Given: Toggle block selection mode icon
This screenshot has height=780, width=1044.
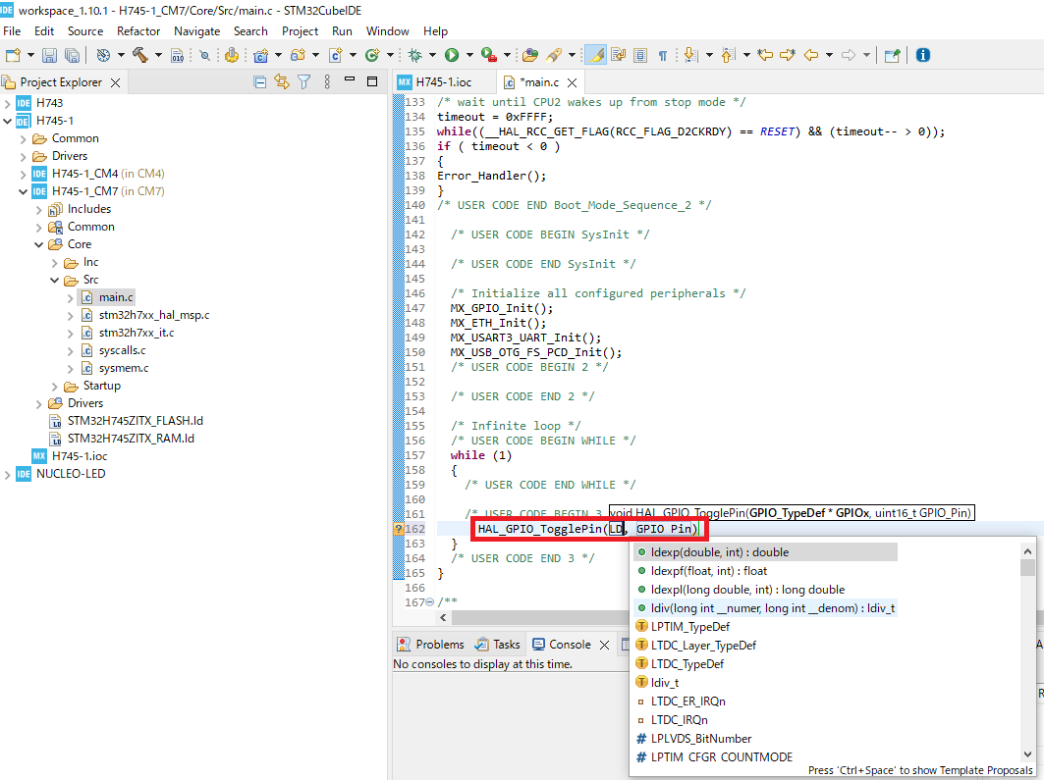Looking at the screenshot, I should [x=640, y=55].
